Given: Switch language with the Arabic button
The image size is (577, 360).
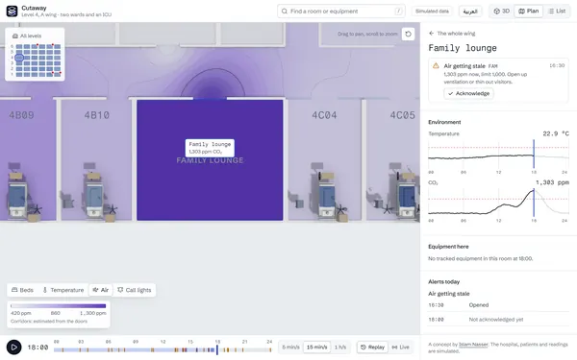Looking at the screenshot, I should pyautogui.click(x=470, y=12).
